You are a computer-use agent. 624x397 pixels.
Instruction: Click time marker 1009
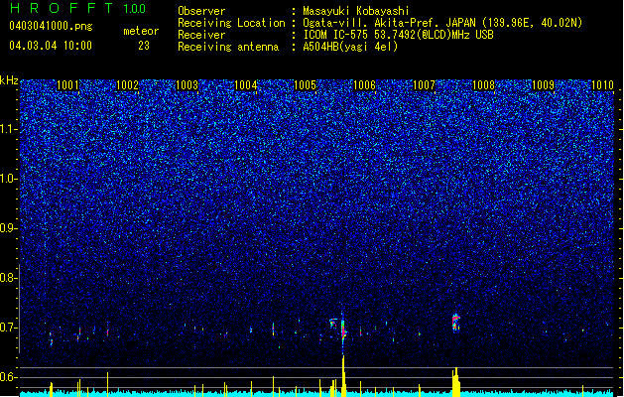pos(543,85)
